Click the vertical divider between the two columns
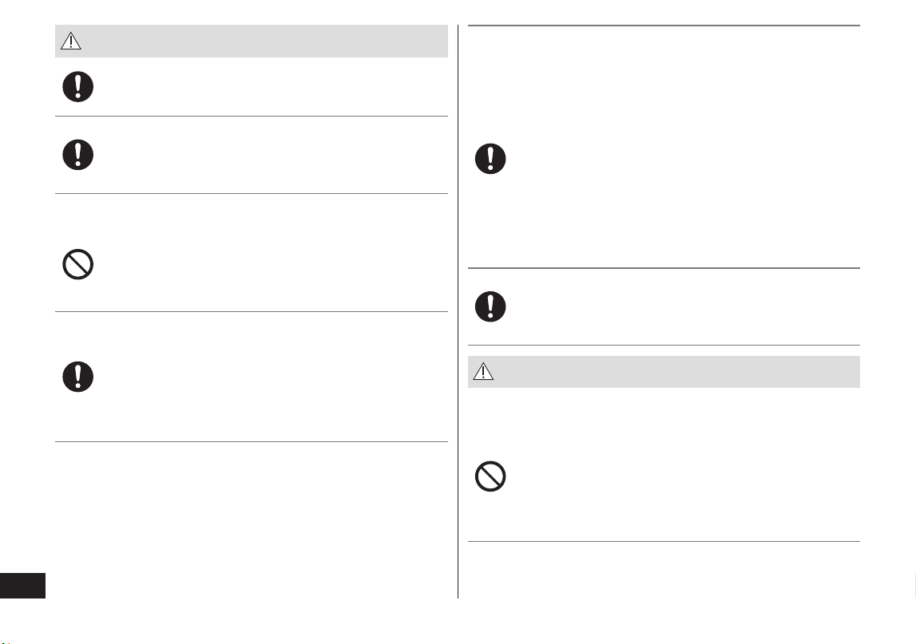Image resolution: width=916 pixels, height=644 pixels. (458, 311)
